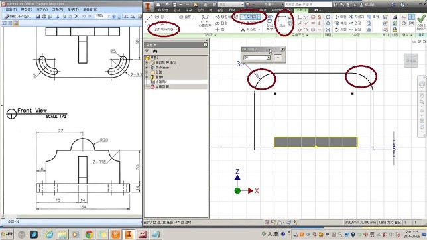Choose the Rectangle (직사각형) tool
The height and width of the screenshot is (240, 427).
click(164, 29)
